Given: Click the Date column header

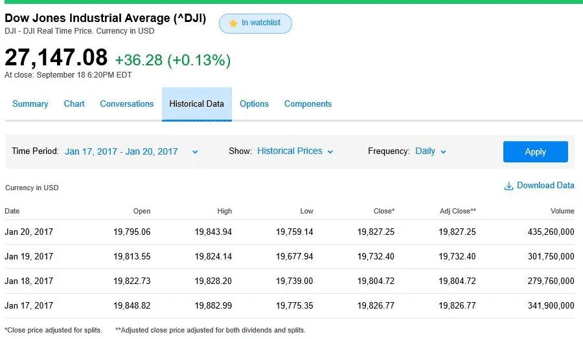Looking at the screenshot, I should tap(12, 211).
